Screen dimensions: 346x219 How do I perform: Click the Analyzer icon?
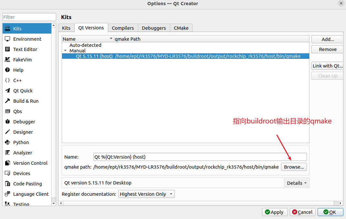tap(7, 152)
